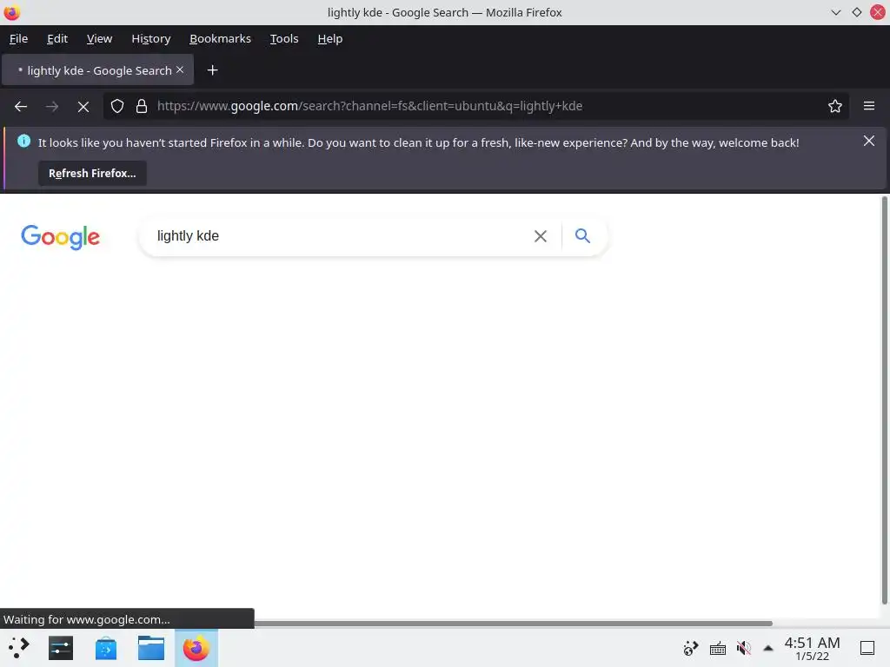
Task: Open the updates tray icon
Action: tap(691, 648)
